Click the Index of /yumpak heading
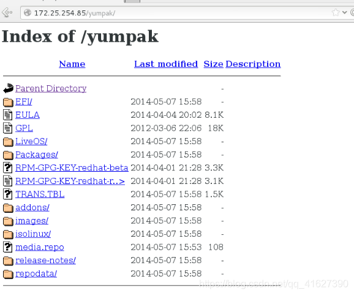The width and height of the screenshot is (354, 295). pyautogui.click(x=80, y=37)
